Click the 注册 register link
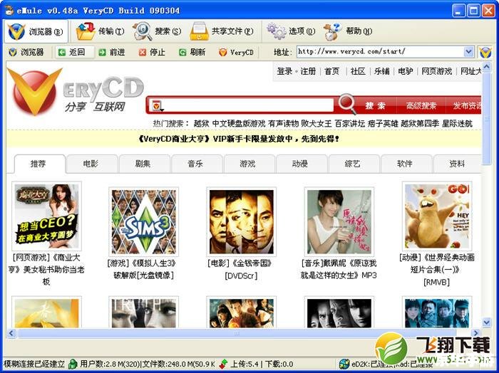 [x=308, y=71]
